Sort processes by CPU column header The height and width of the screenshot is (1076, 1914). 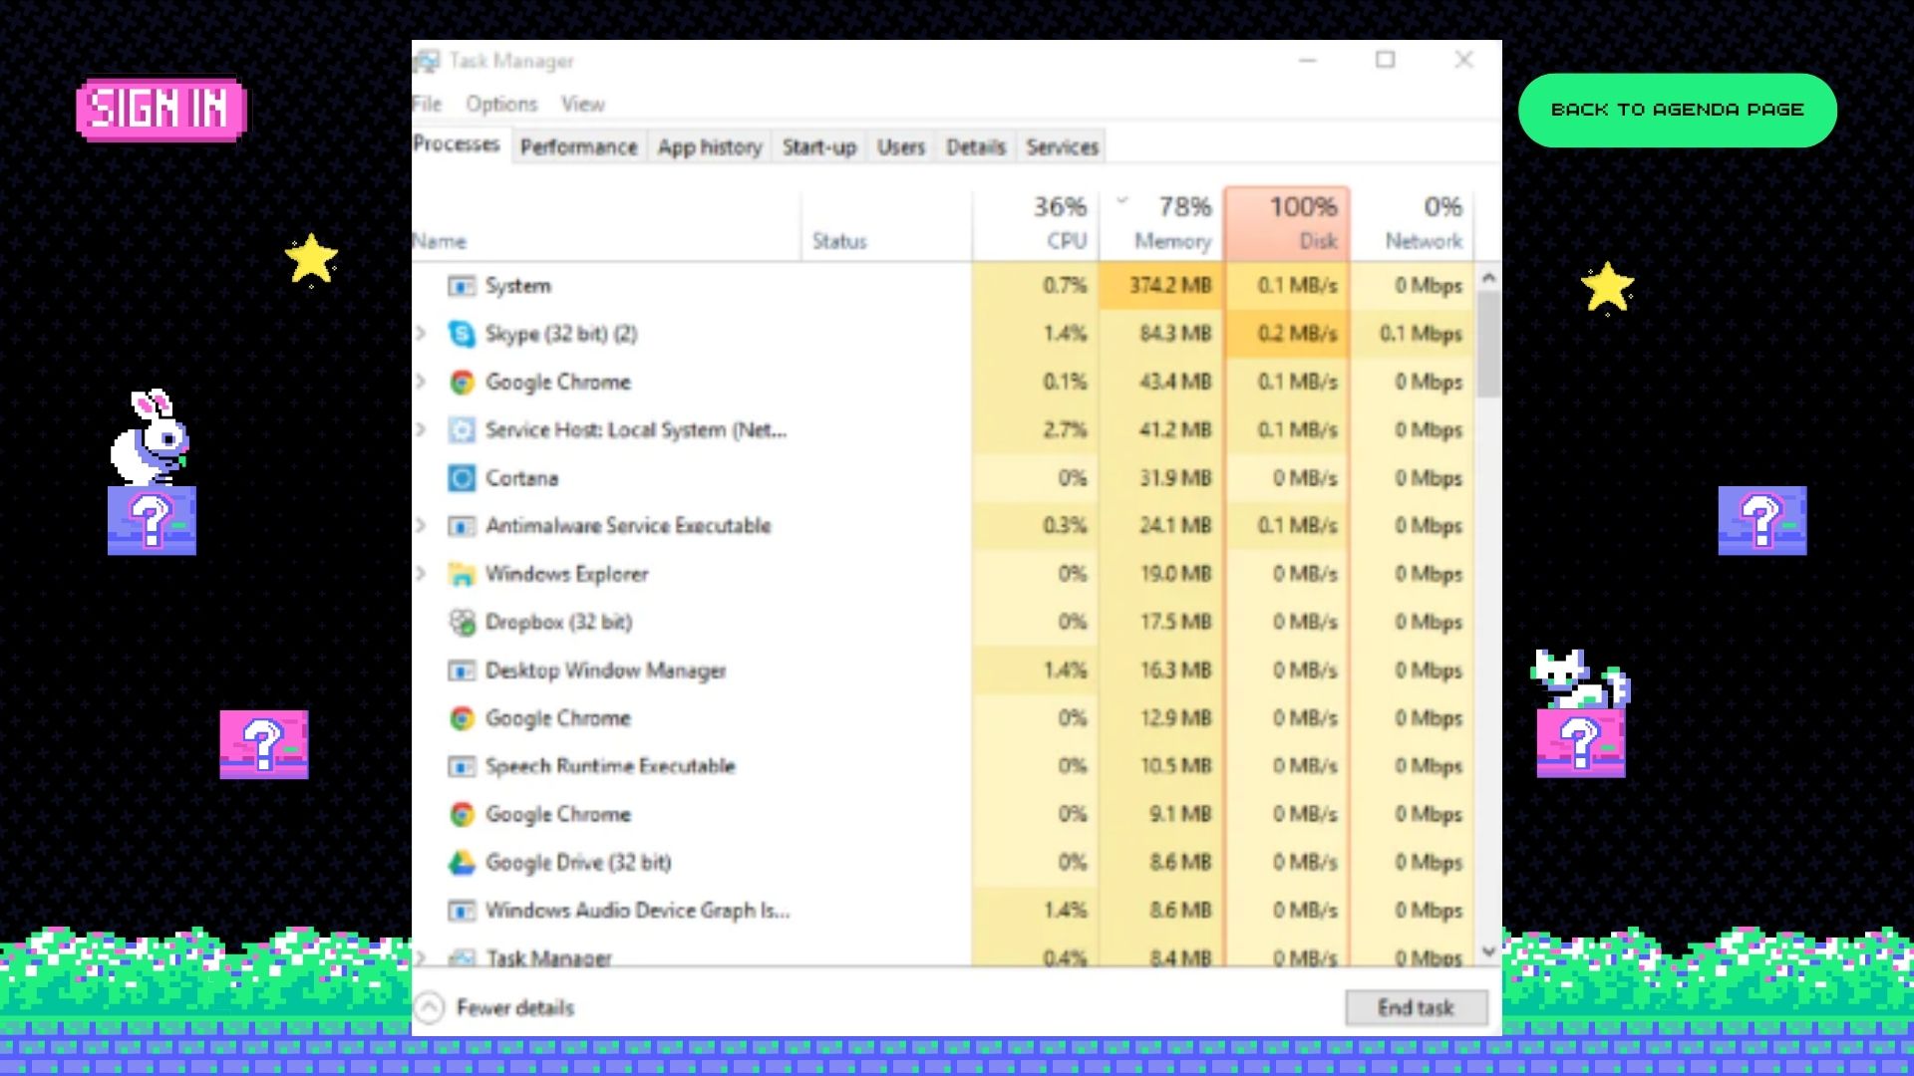click(x=1036, y=223)
